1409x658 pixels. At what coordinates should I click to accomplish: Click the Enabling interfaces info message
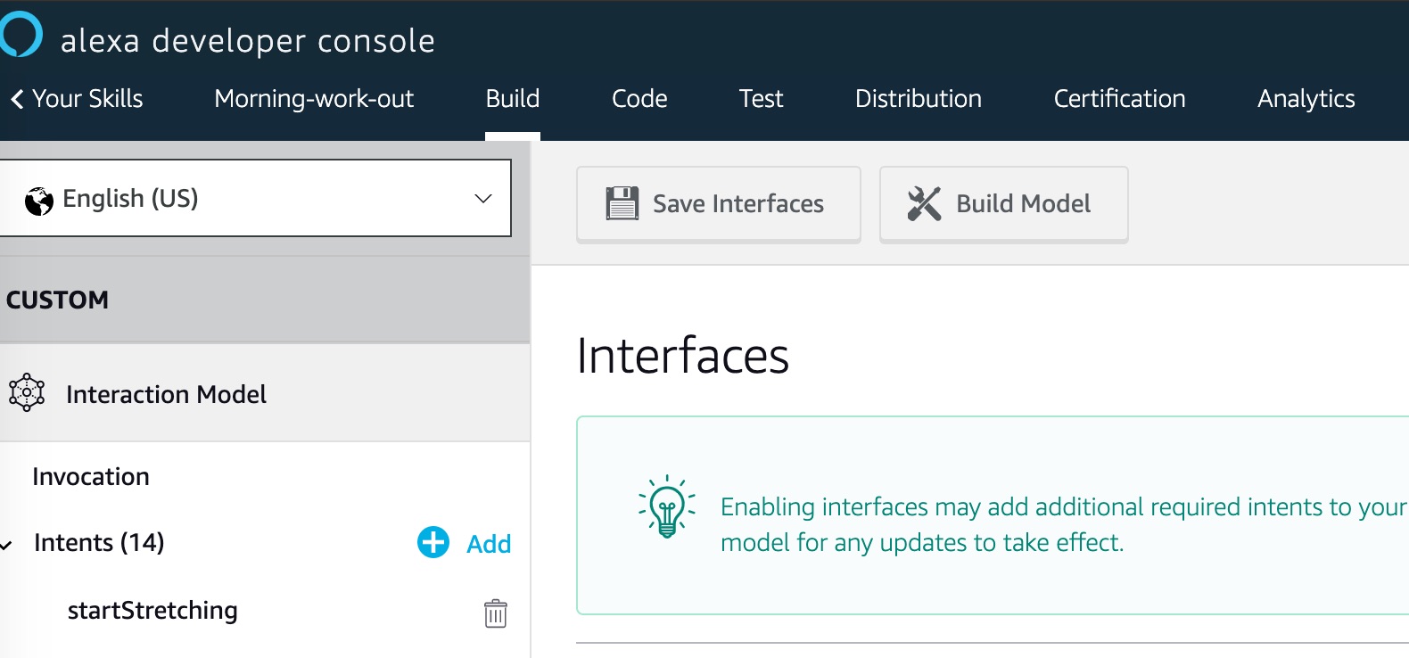click(1064, 524)
